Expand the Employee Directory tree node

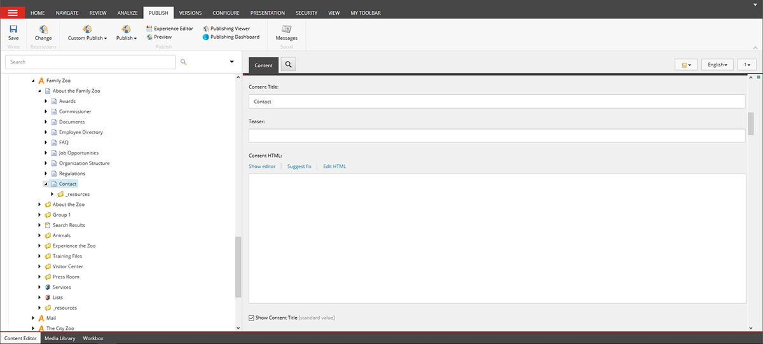point(46,132)
